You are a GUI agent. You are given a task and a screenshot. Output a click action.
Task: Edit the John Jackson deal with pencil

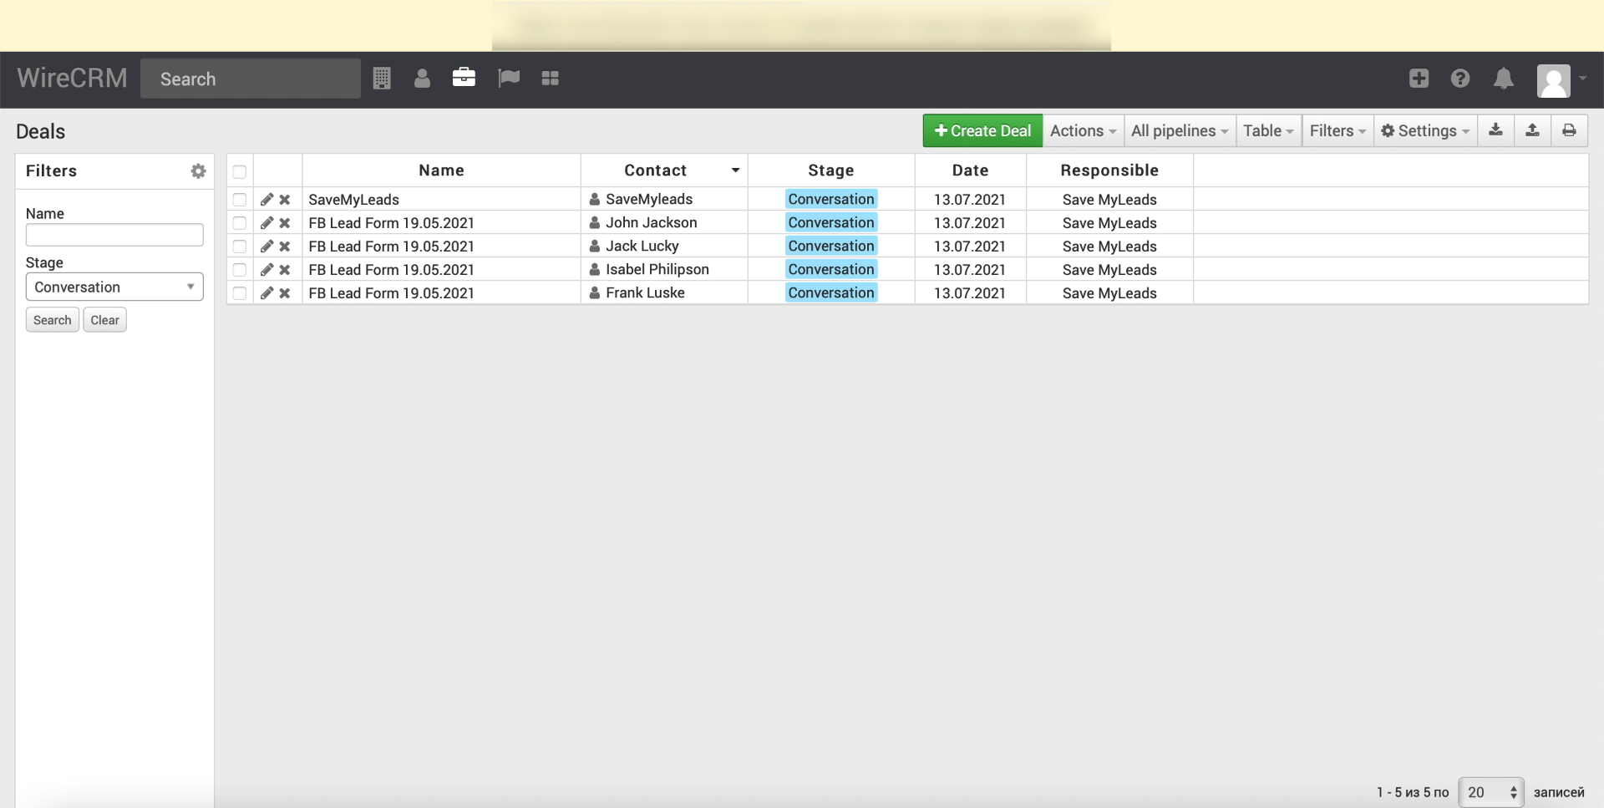pos(266,223)
